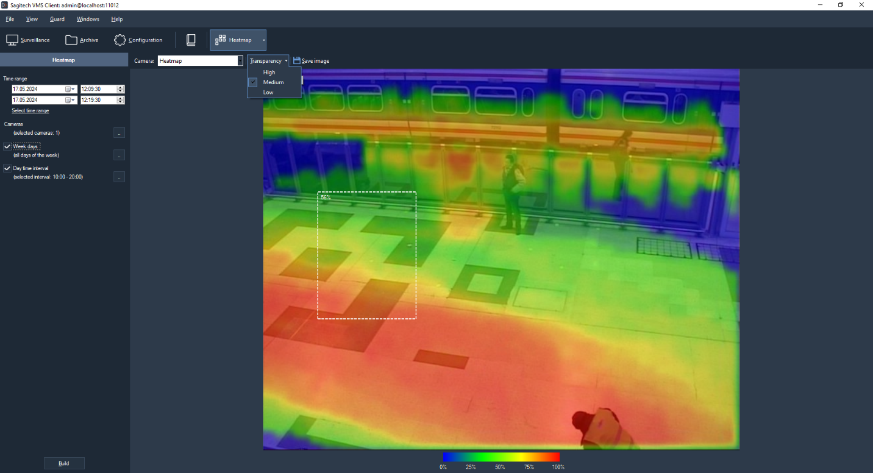Select Medium transparency option
The height and width of the screenshot is (473, 873).
click(273, 82)
